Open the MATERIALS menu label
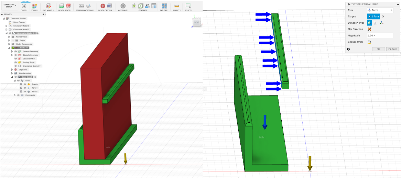401x178 pixels. (123, 10)
